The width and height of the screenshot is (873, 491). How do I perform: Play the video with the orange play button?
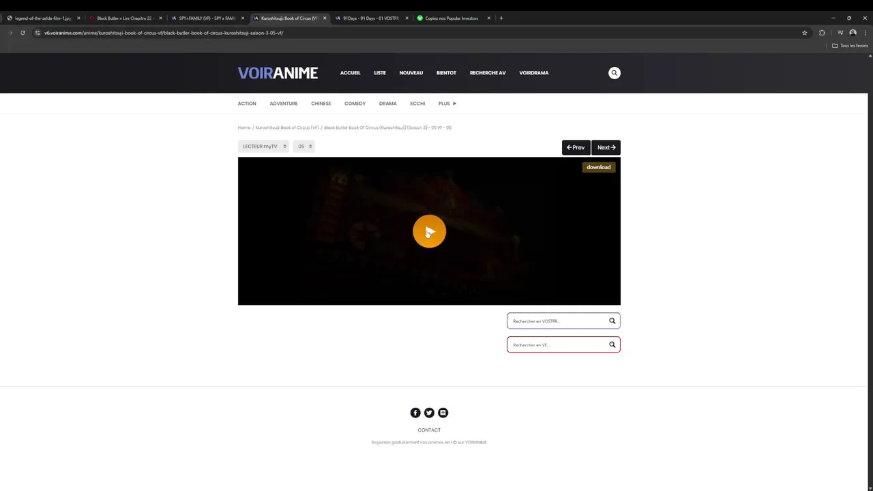click(429, 232)
